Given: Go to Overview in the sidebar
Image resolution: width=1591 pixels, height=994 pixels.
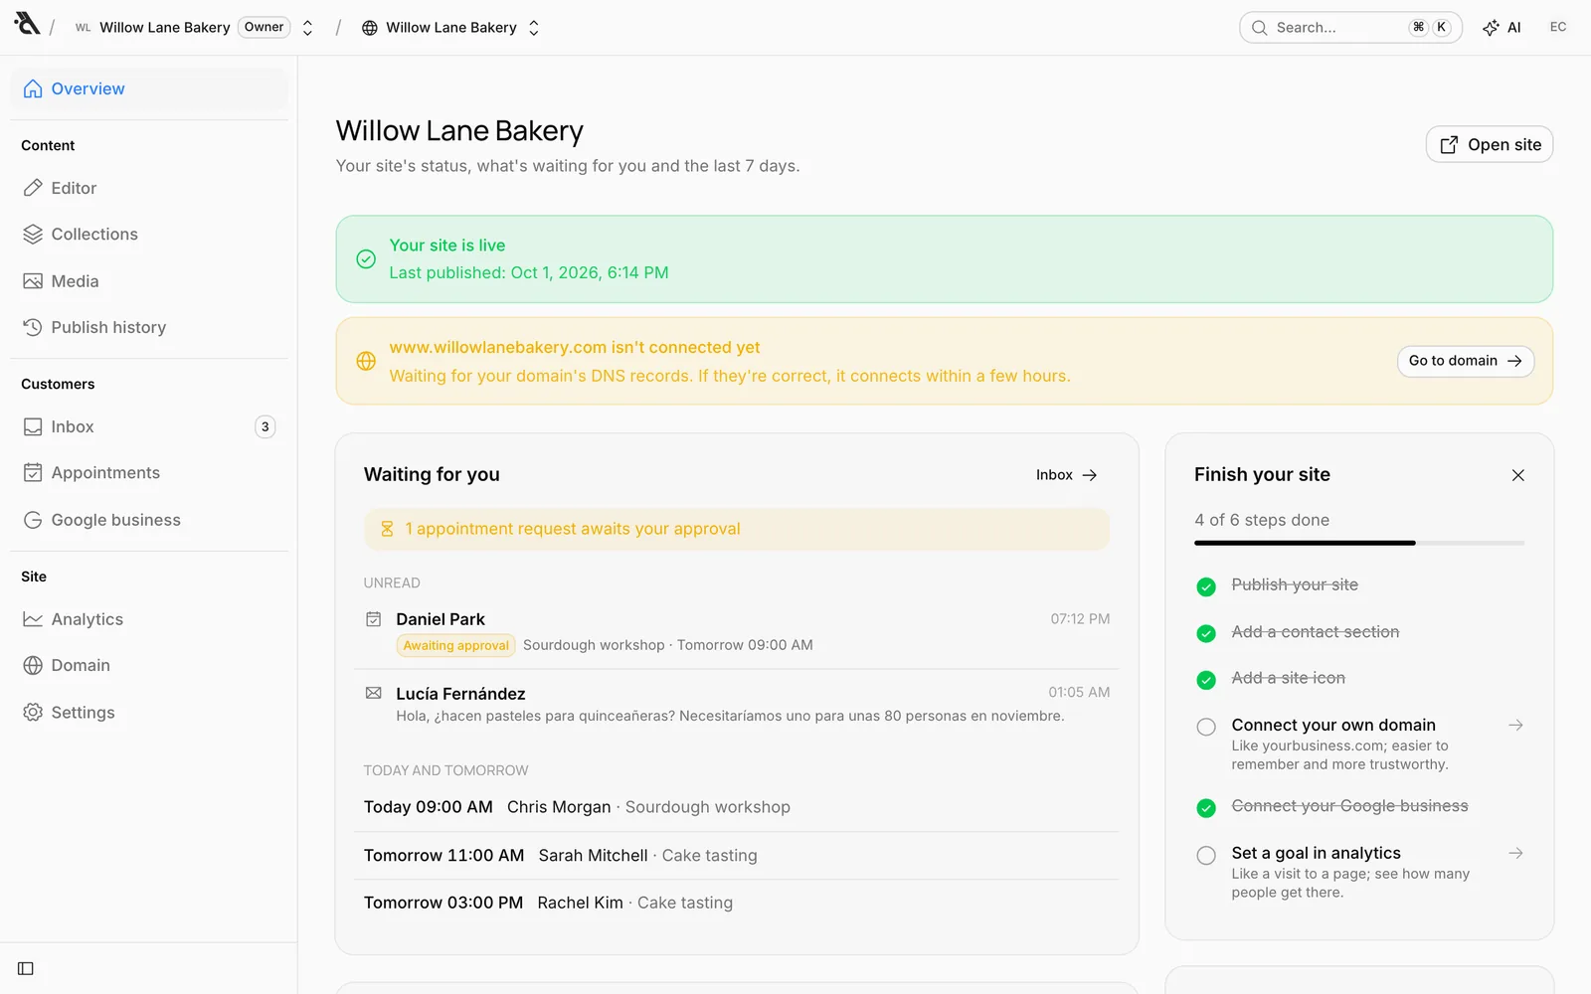Looking at the screenshot, I should coord(149,88).
